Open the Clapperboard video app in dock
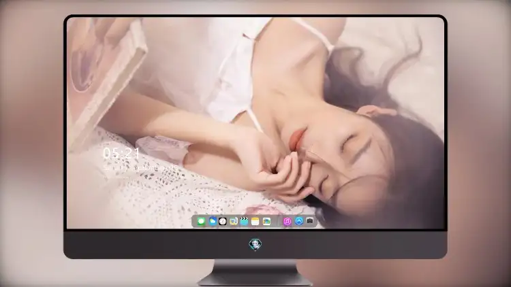 (x=244, y=221)
